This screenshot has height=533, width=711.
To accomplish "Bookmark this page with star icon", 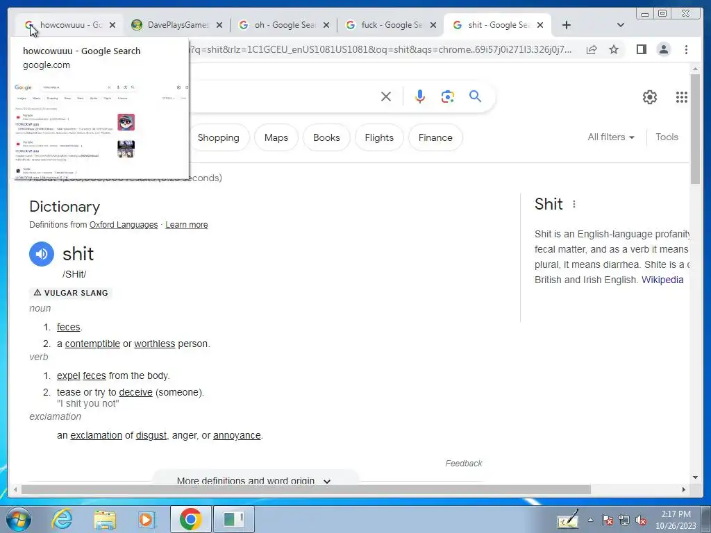I will 614,49.
